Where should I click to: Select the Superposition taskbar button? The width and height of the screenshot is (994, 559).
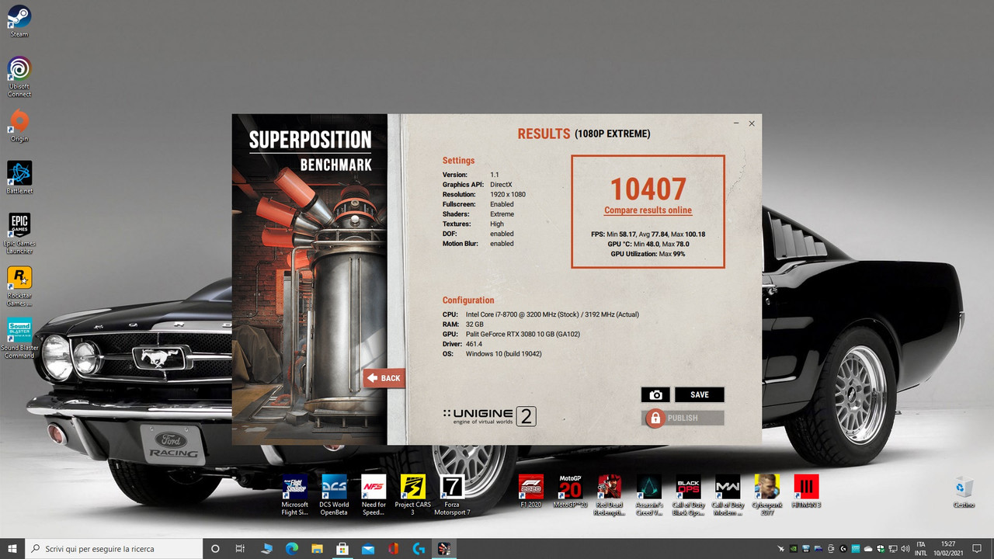[444, 548]
